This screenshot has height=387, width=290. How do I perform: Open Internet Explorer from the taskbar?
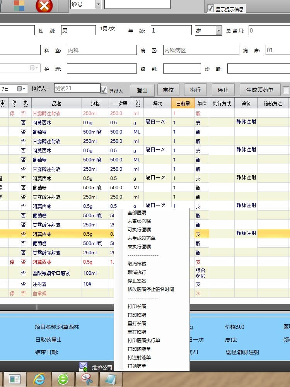pyautogui.click(x=39, y=379)
